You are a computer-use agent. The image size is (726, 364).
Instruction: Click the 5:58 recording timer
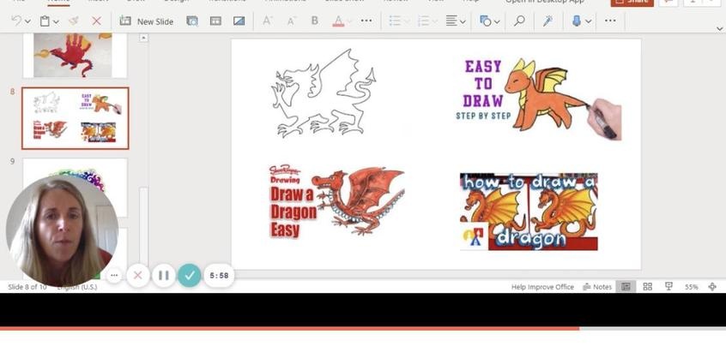(x=219, y=275)
